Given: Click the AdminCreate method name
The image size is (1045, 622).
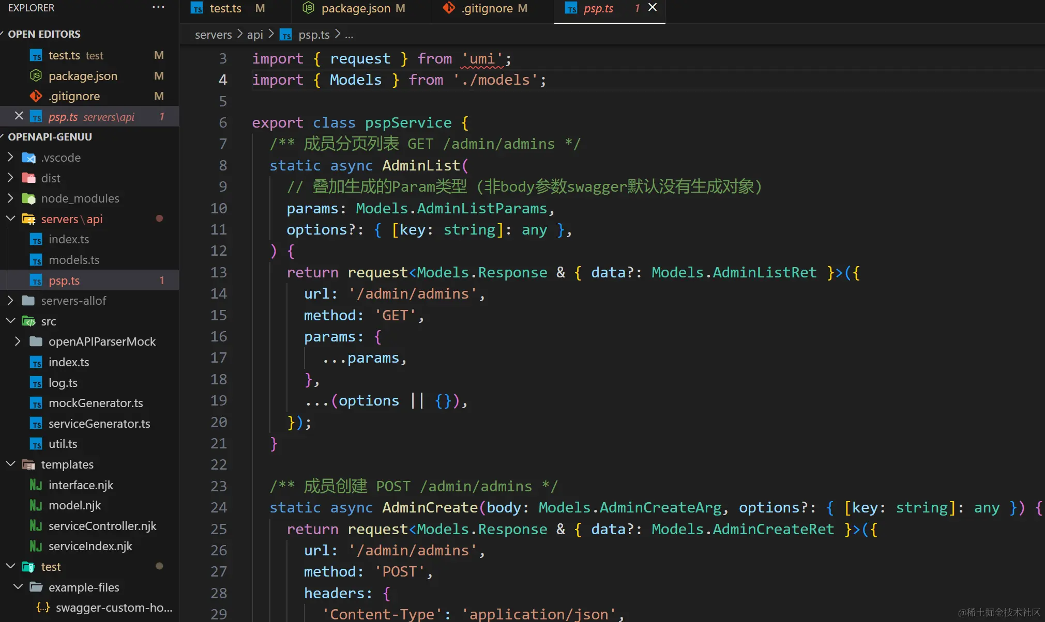Looking at the screenshot, I should (x=430, y=507).
